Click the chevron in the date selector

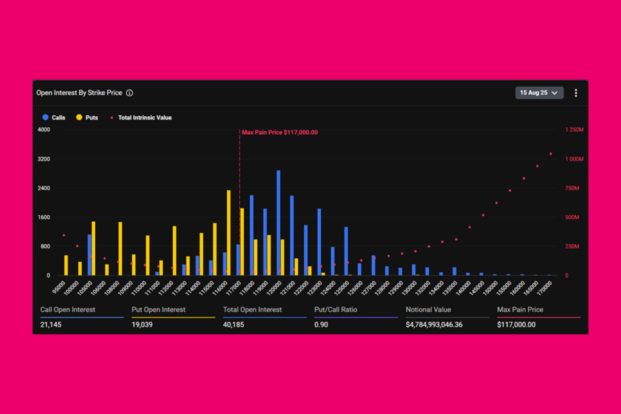[554, 93]
